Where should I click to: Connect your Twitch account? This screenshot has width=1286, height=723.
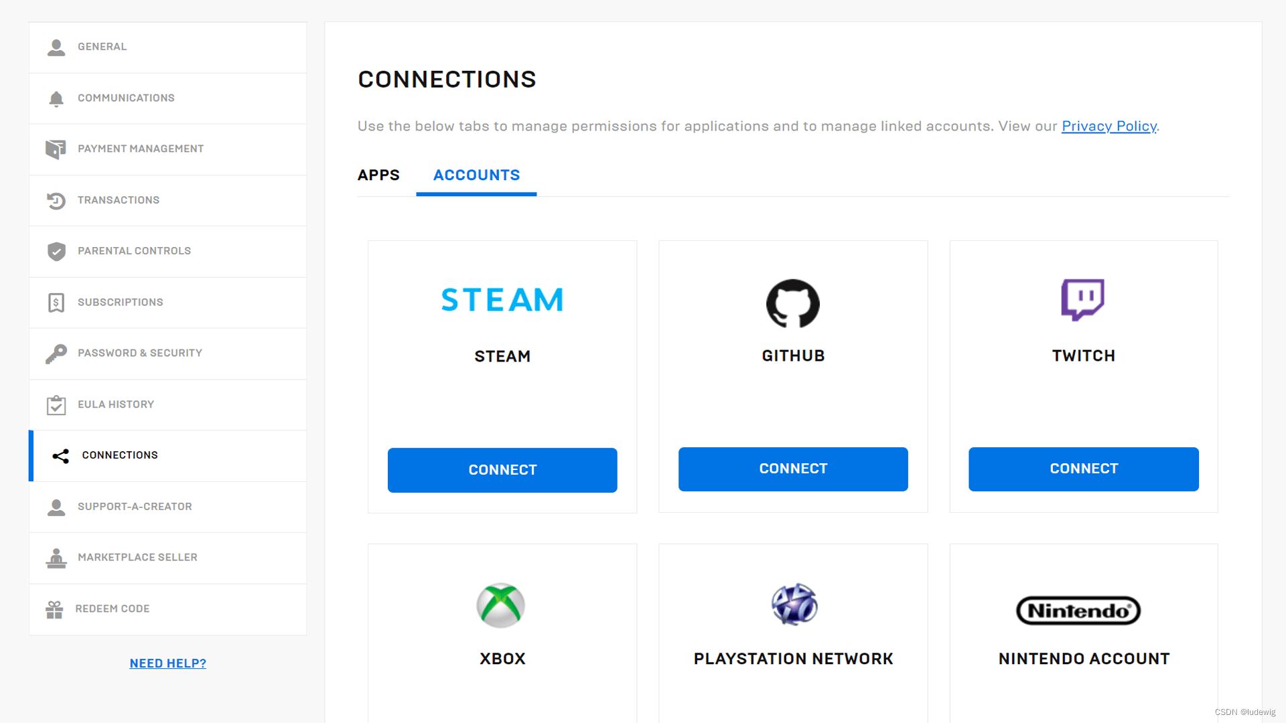(1084, 469)
